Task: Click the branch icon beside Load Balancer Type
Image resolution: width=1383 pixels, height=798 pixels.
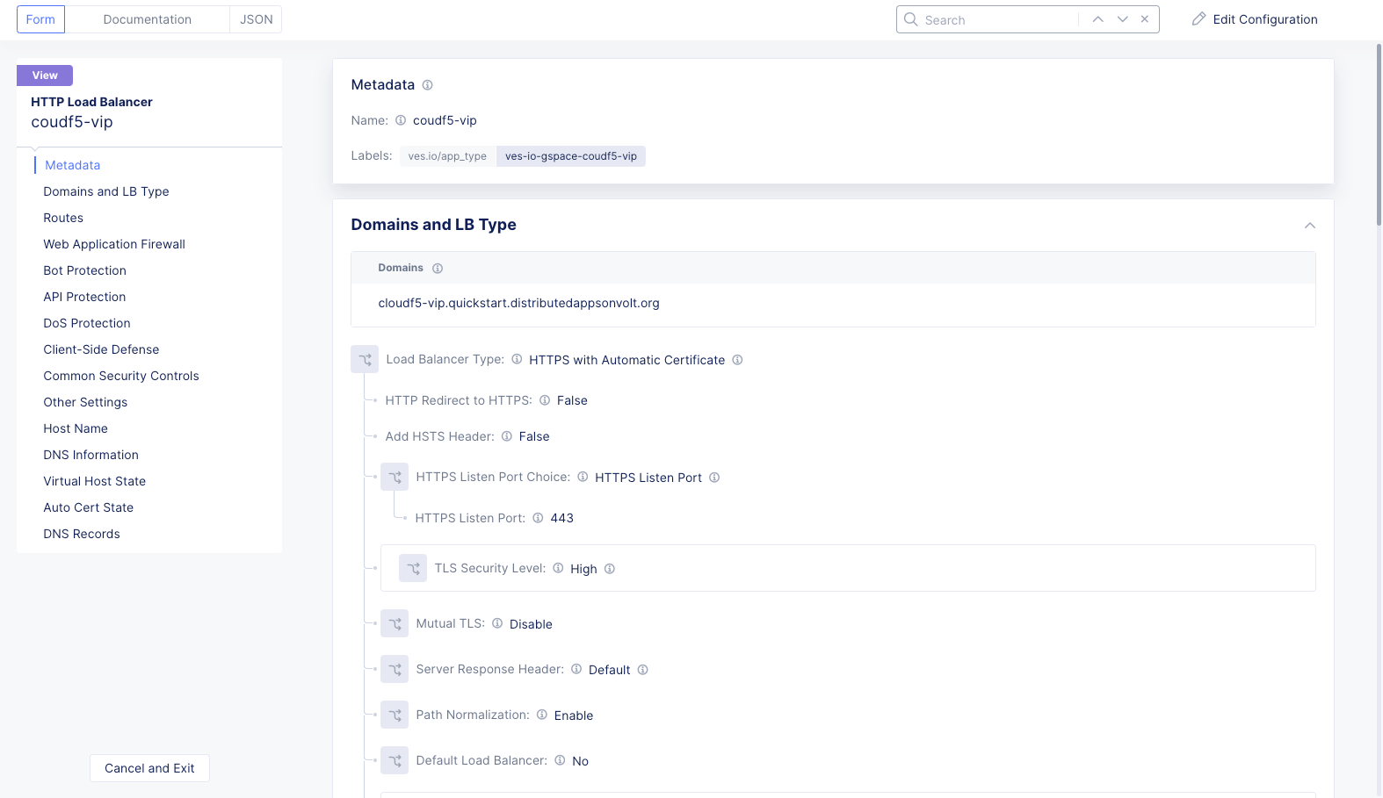Action: (365, 360)
